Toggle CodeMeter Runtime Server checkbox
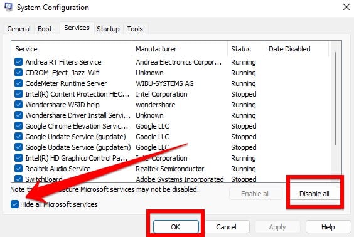The width and height of the screenshot is (354, 237). click(x=18, y=83)
